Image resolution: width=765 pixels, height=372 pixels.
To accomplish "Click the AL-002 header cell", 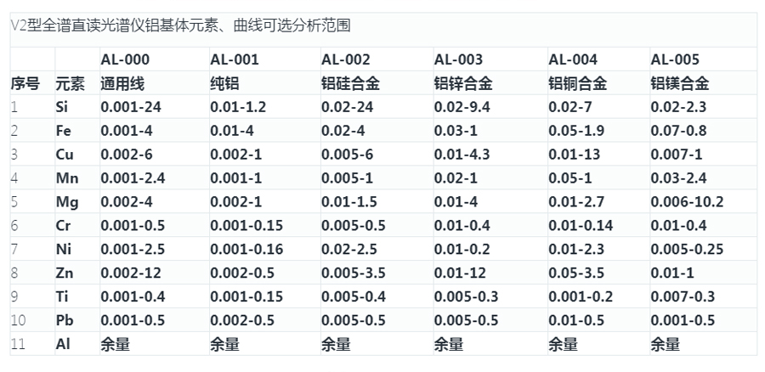I will tap(345, 59).
